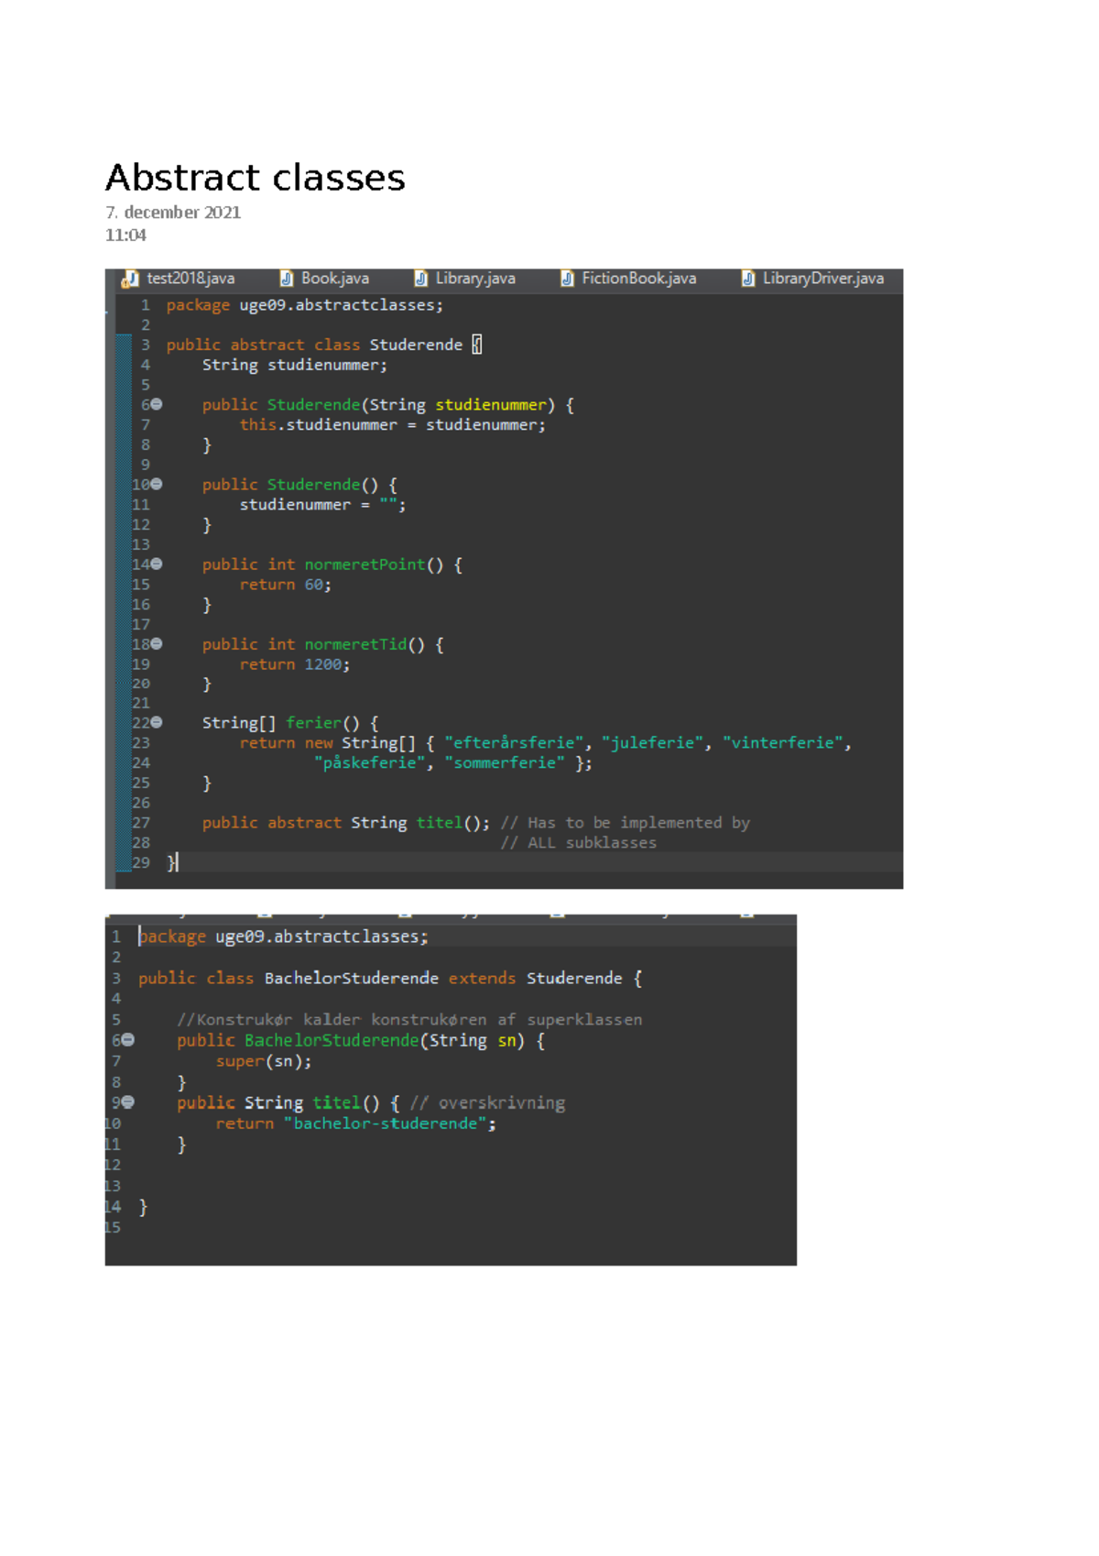Click the Java file icon on FictionBook.java tab

click(x=567, y=279)
